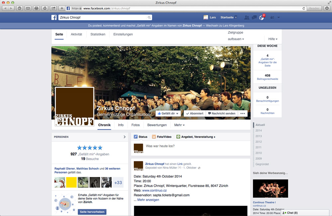Click the Seite hervorheben button
The image size is (332, 216).
[x=92, y=212]
